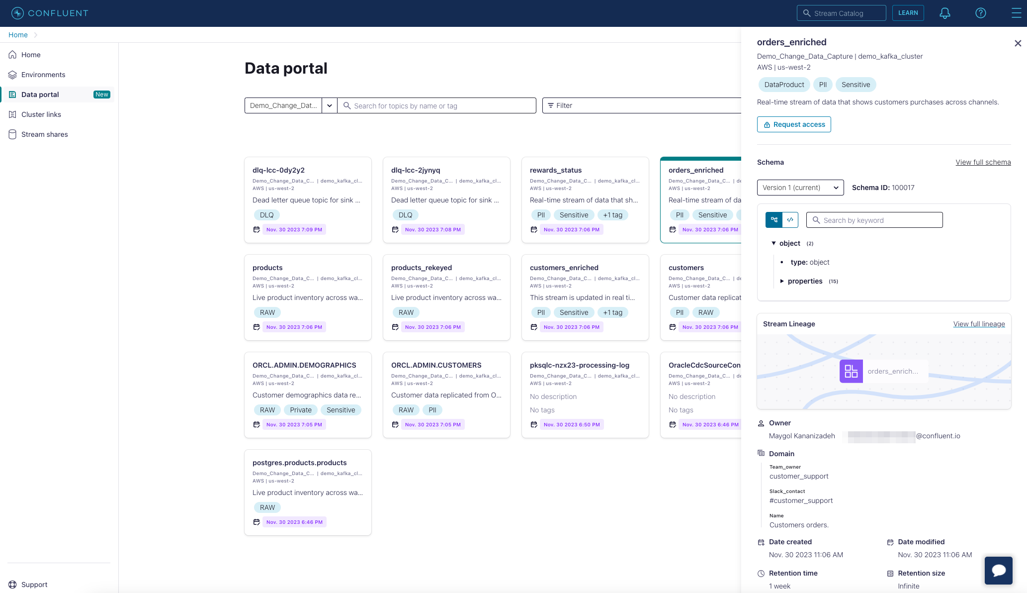Open the help question mark icon
Screen dimensions: 1027x593
[980, 13]
